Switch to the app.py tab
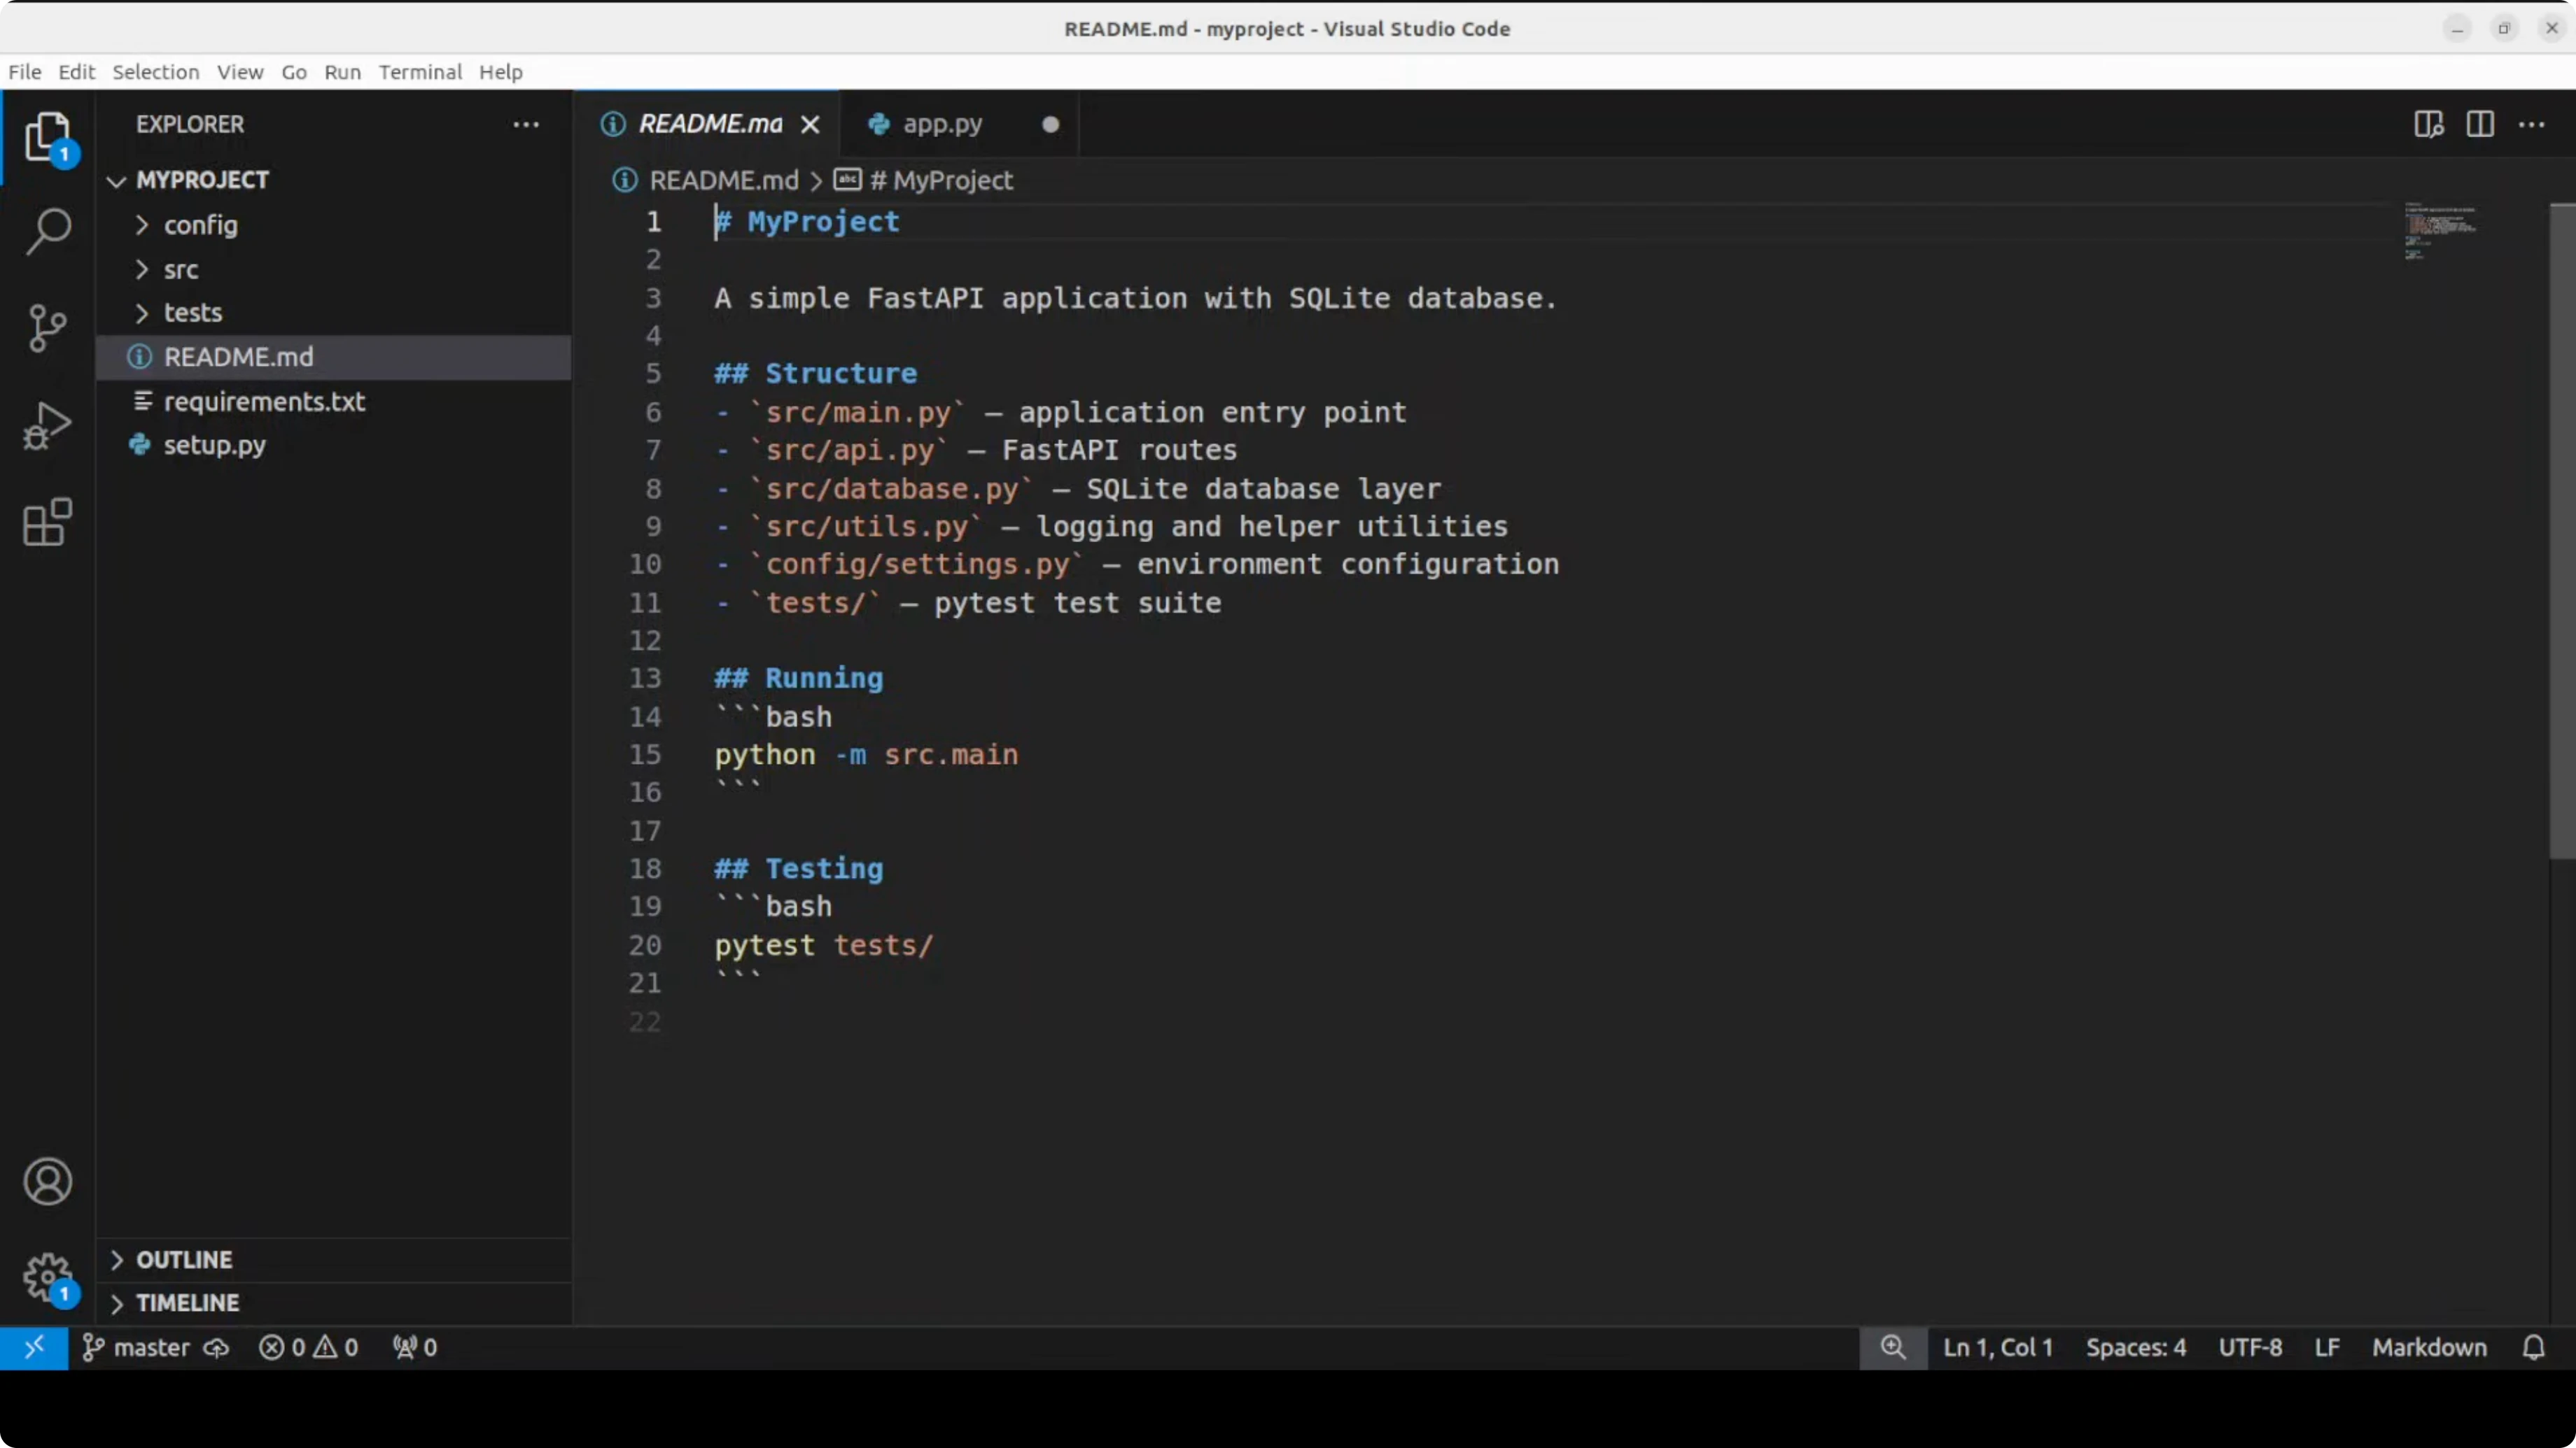 pyautogui.click(x=942, y=124)
